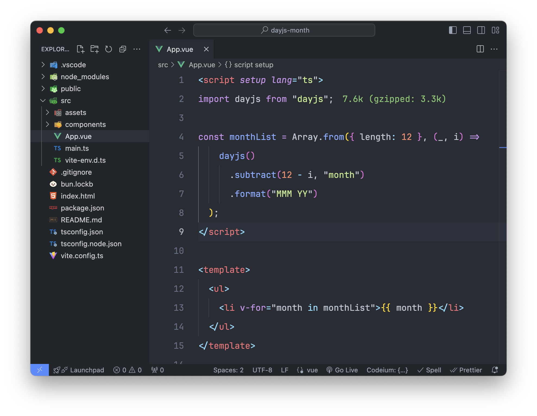This screenshot has width=537, height=416.
Task: Click Prettier status bar item
Action: [466, 370]
